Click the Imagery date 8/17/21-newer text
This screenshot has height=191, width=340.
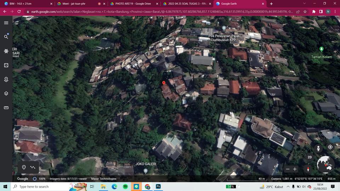[x=68, y=179]
